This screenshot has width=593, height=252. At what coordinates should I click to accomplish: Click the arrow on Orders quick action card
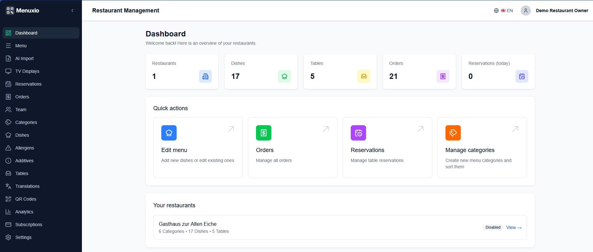pos(326,129)
